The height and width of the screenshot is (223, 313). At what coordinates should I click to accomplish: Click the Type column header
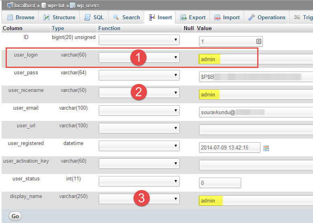tap(58, 29)
